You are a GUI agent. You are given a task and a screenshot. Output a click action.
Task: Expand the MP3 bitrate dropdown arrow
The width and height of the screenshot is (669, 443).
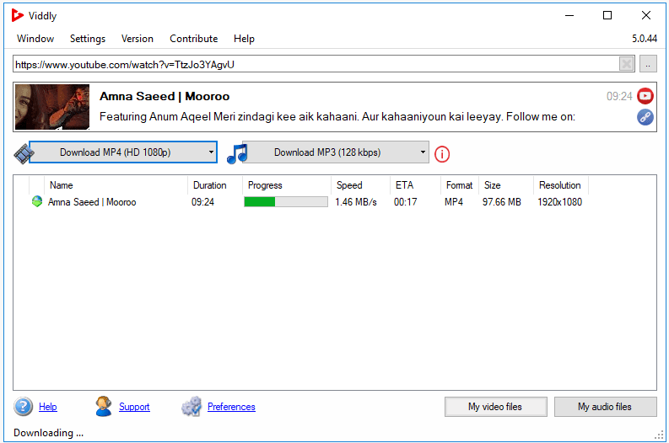(x=423, y=152)
